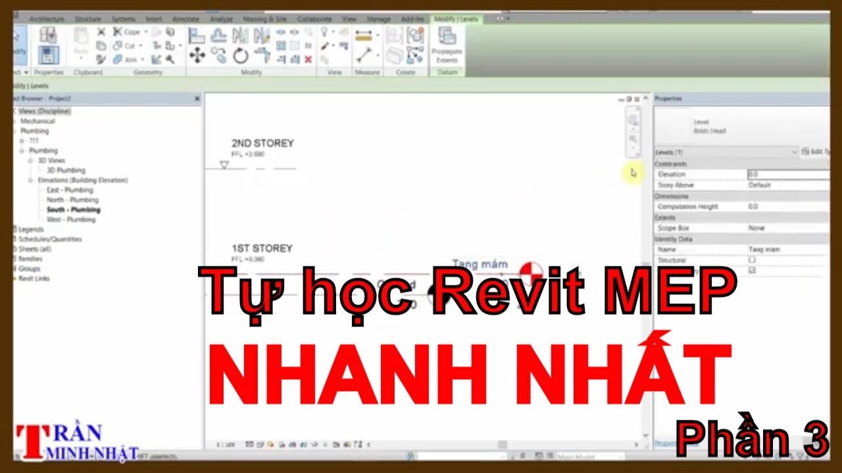Open the Insert ribbon tab
This screenshot has width=842, height=473.
coord(154,19)
